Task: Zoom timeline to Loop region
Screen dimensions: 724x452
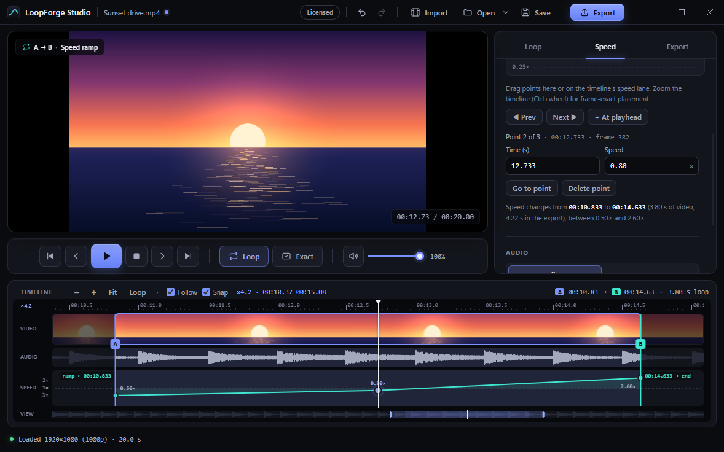Action: 137,292
